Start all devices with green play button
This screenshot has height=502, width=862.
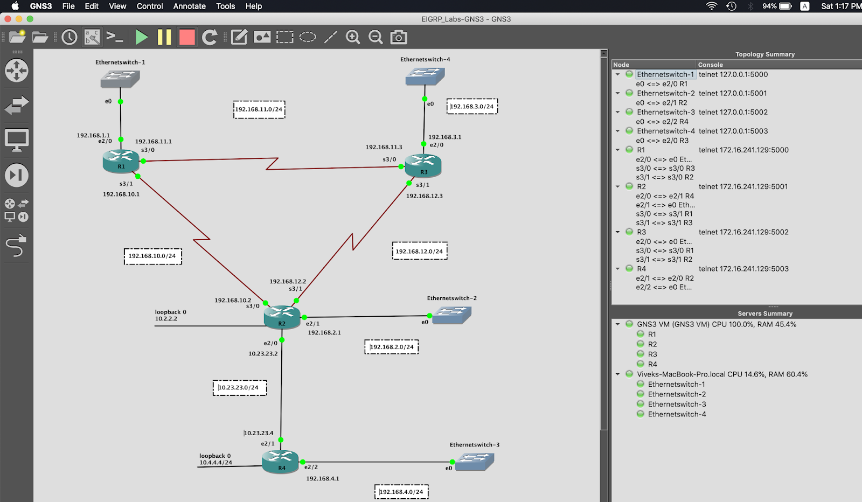click(x=142, y=37)
